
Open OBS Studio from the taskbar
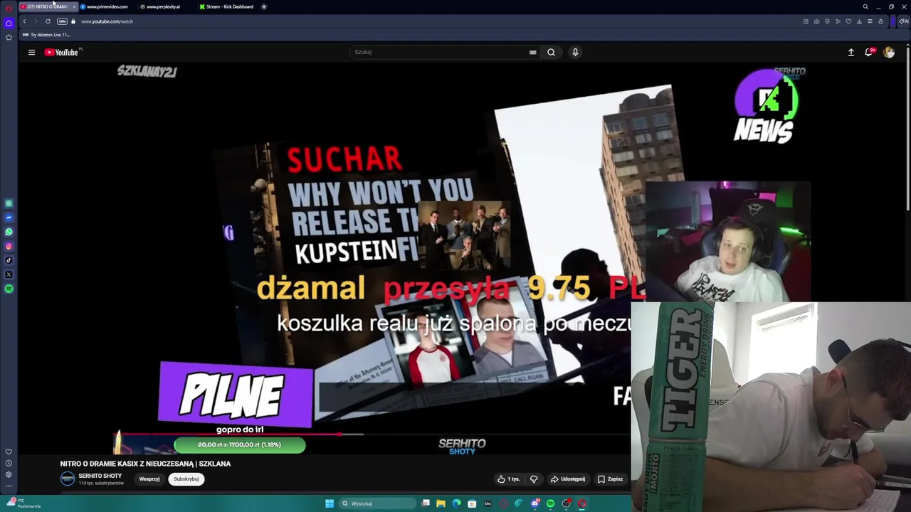click(x=566, y=503)
